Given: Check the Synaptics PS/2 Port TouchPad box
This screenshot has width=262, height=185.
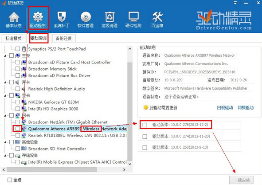Looking at the screenshot, I should click(18, 49).
